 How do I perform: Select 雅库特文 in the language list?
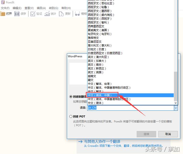coord(131,38)
